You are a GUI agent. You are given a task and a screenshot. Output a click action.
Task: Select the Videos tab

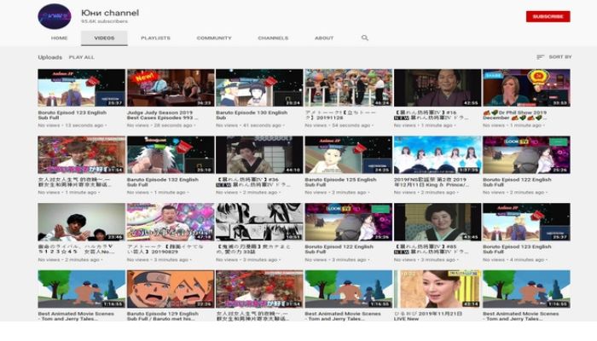coord(104,38)
